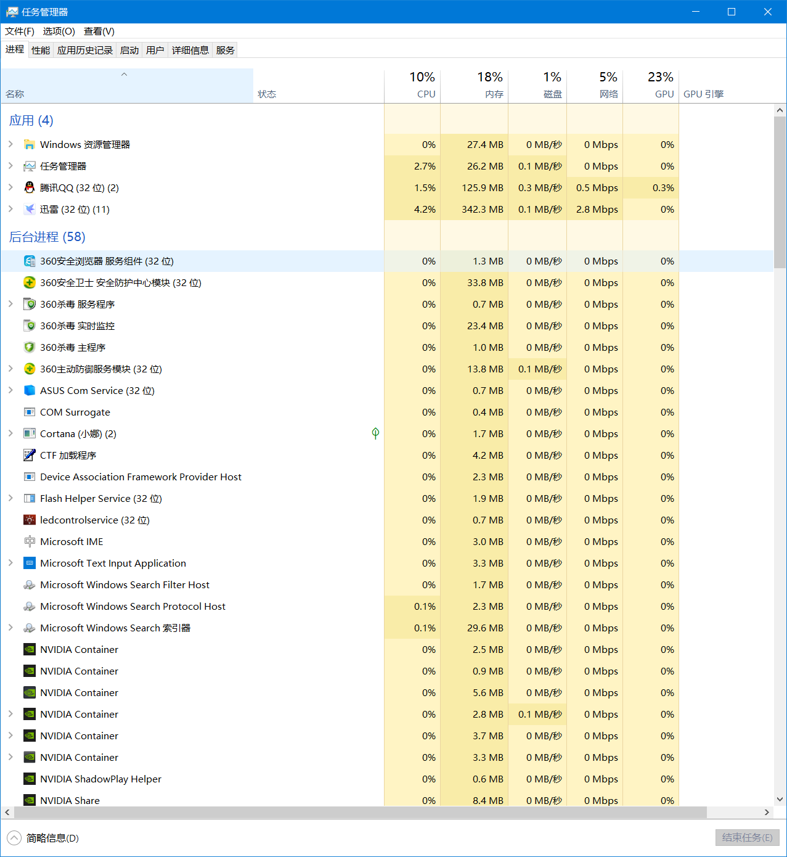Viewport: 787px width, 857px height.
Task: Click the Microsoft Text Input Application icon
Action: pyautogui.click(x=29, y=564)
